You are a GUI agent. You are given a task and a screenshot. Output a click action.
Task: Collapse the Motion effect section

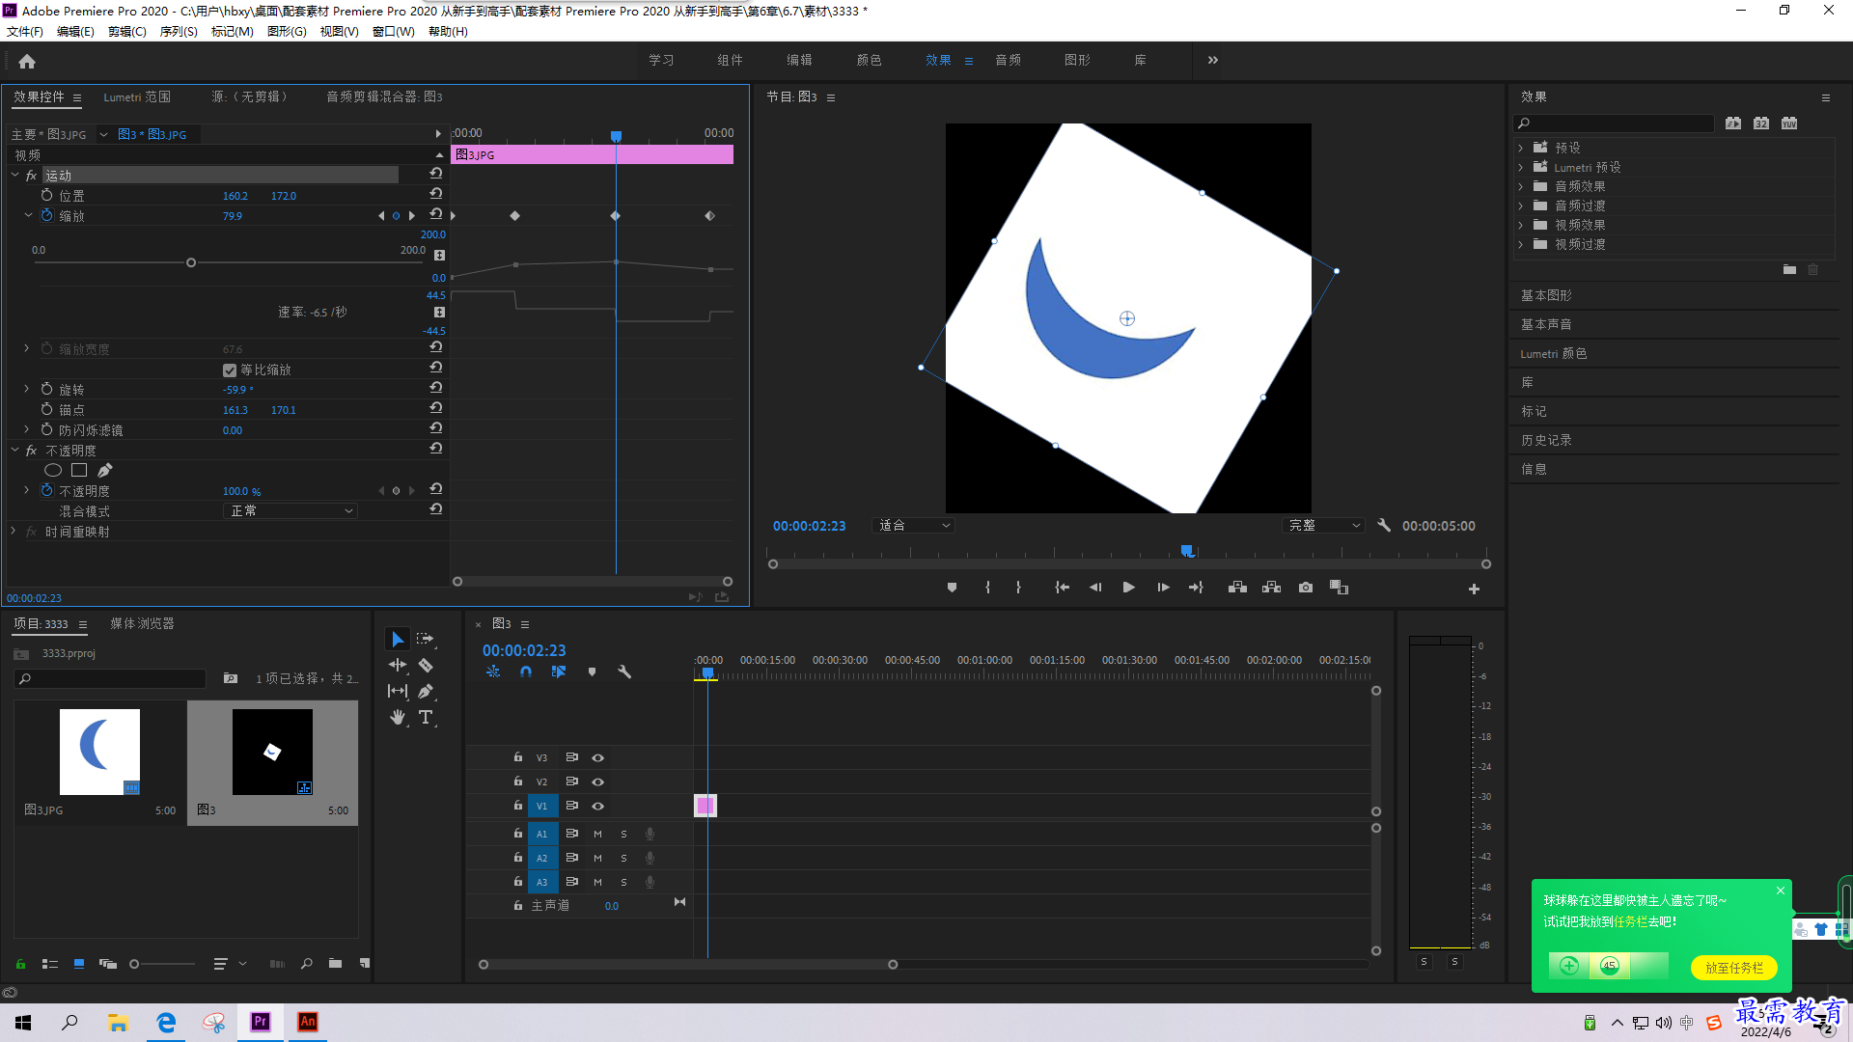tap(15, 176)
